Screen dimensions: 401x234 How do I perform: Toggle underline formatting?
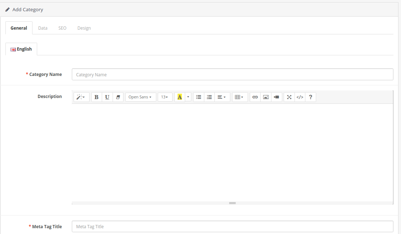[107, 97]
